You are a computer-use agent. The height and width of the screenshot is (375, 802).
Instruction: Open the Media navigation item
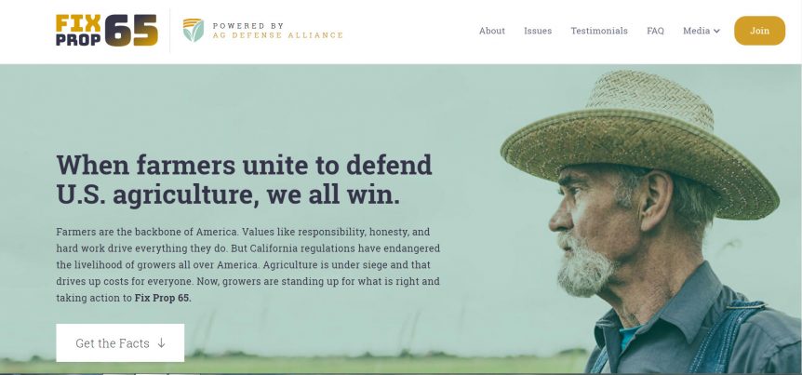(702, 31)
